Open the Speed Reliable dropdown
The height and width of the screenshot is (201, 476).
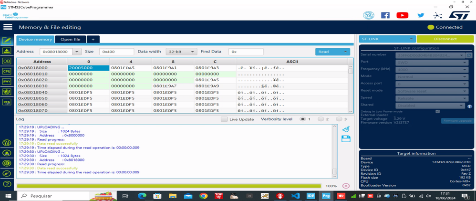tap(432, 98)
